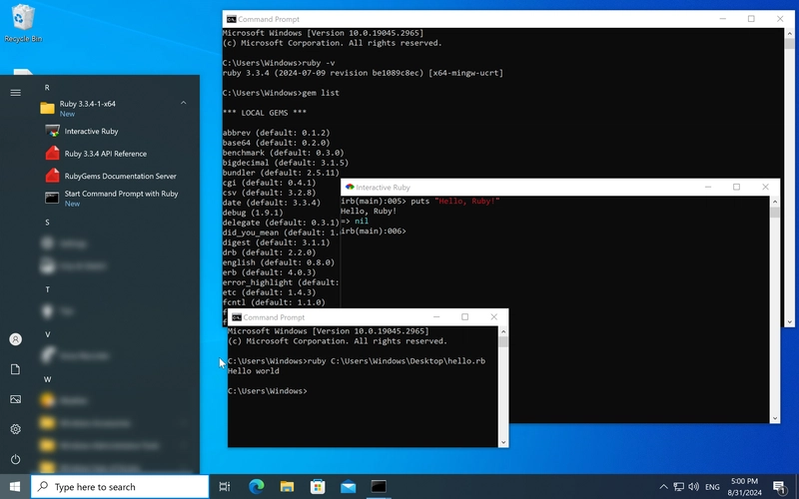
Task: Open Microsoft Store from taskbar
Action: [x=318, y=487]
